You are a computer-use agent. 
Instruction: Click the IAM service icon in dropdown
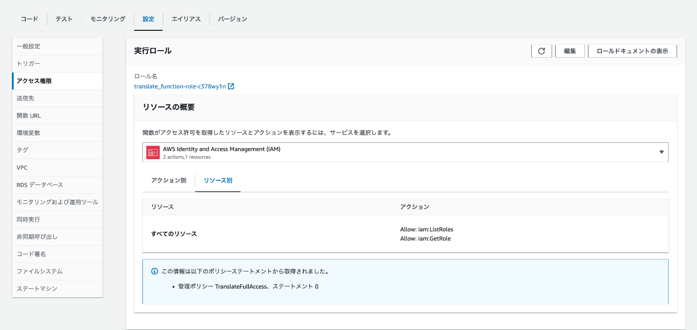(x=153, y=152)
